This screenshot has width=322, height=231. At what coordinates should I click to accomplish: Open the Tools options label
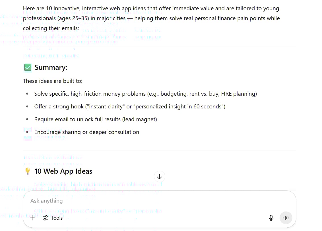pos(57,218)
